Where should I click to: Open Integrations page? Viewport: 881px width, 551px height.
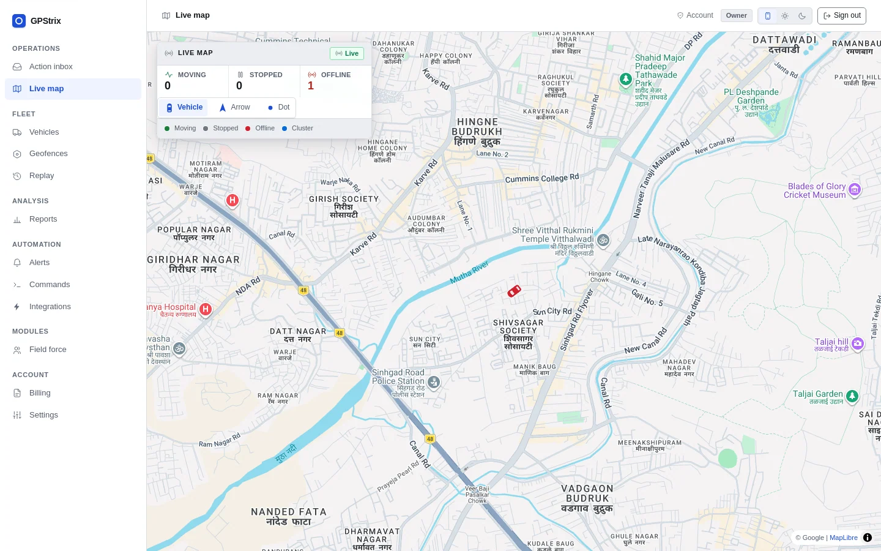point(73,307)
